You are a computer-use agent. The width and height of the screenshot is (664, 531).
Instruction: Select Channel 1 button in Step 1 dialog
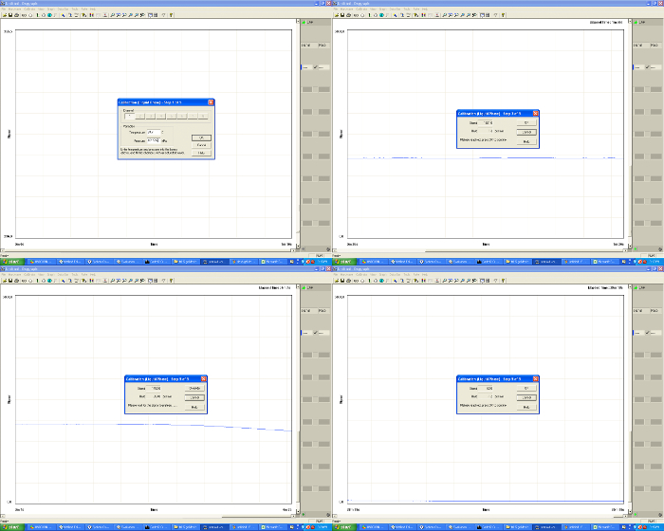coord(129,116)
